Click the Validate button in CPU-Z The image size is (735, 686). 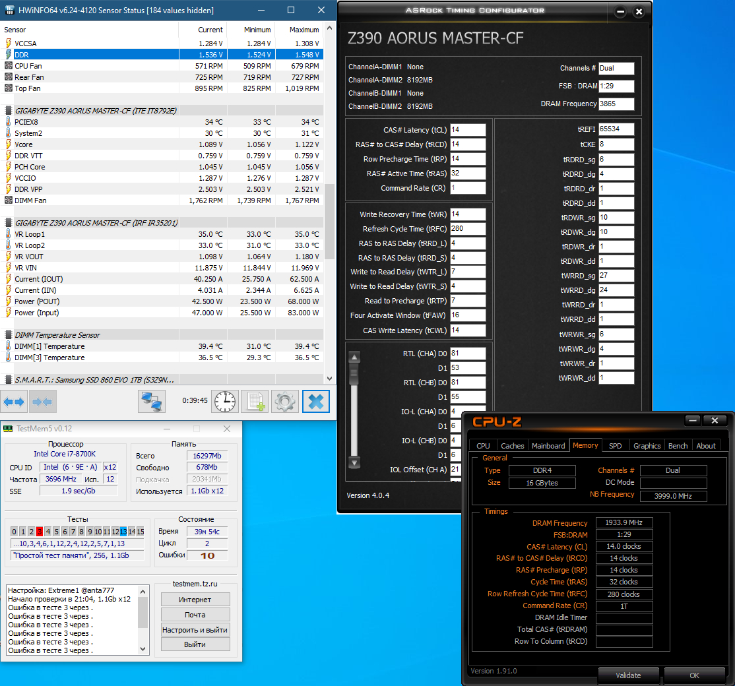tap(628, 675)
